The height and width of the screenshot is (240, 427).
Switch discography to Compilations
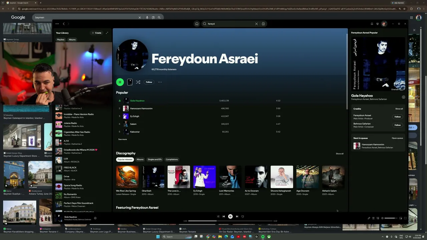pos(172,159)
